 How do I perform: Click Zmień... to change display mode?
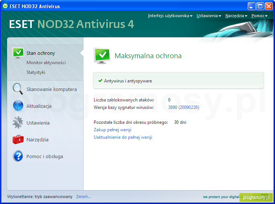pos(84,197)
